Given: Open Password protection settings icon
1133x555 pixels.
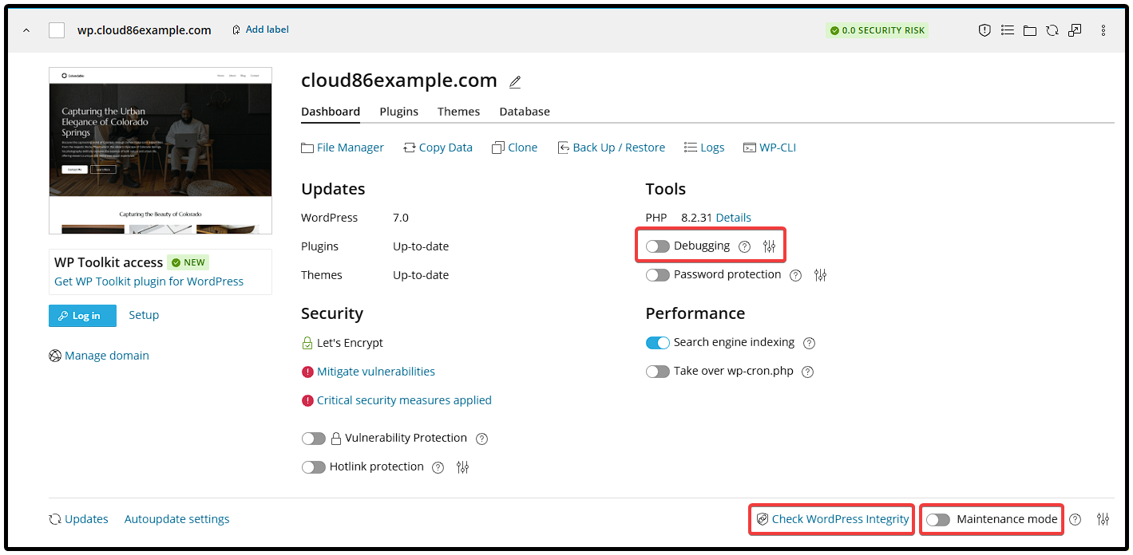Looking at the screenshot, I should click(820, 275).
